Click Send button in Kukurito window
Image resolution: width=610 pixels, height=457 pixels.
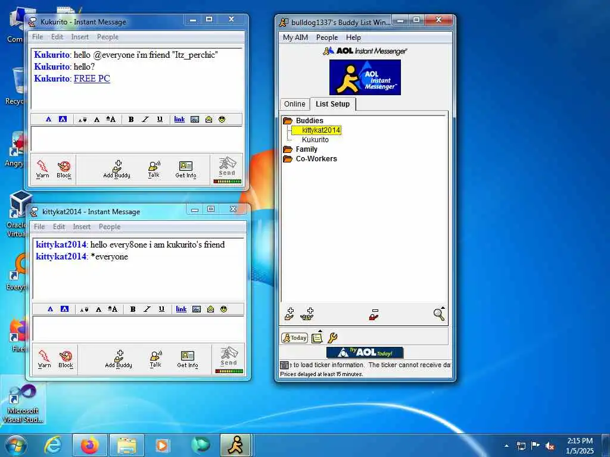227,169
